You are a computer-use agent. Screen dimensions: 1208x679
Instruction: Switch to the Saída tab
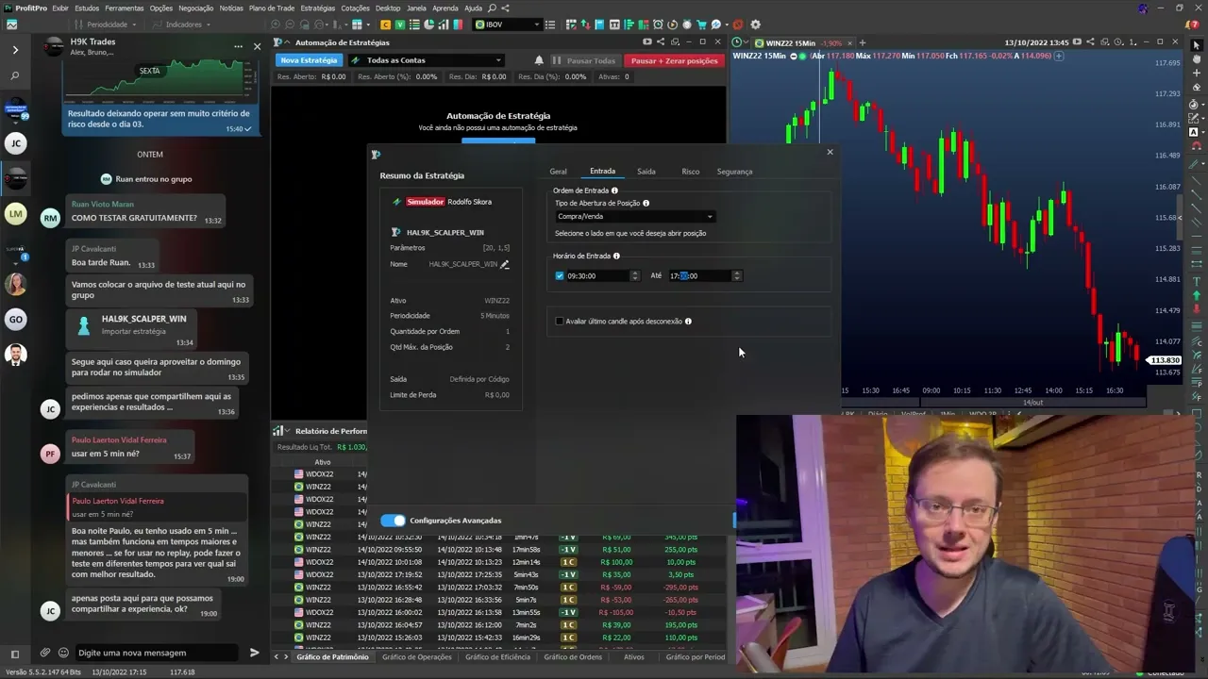click(x=646, y=172)
